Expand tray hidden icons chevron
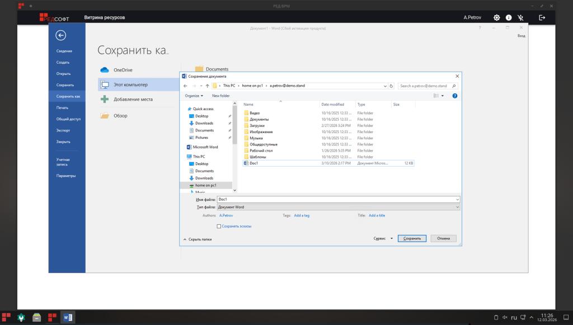Viewport: 573px width, 325px height. [x=532, y=317]
